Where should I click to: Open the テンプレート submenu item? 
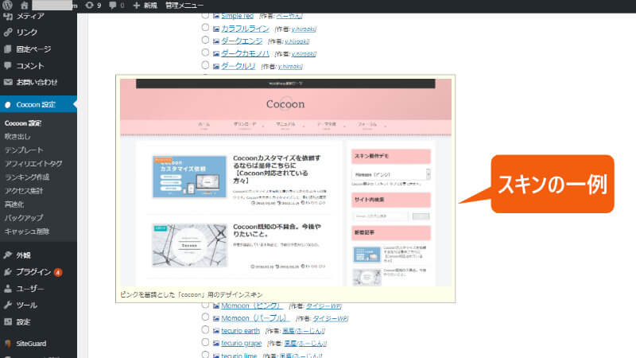24,150
